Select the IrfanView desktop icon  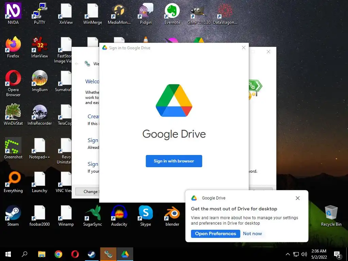click(39, 47)
